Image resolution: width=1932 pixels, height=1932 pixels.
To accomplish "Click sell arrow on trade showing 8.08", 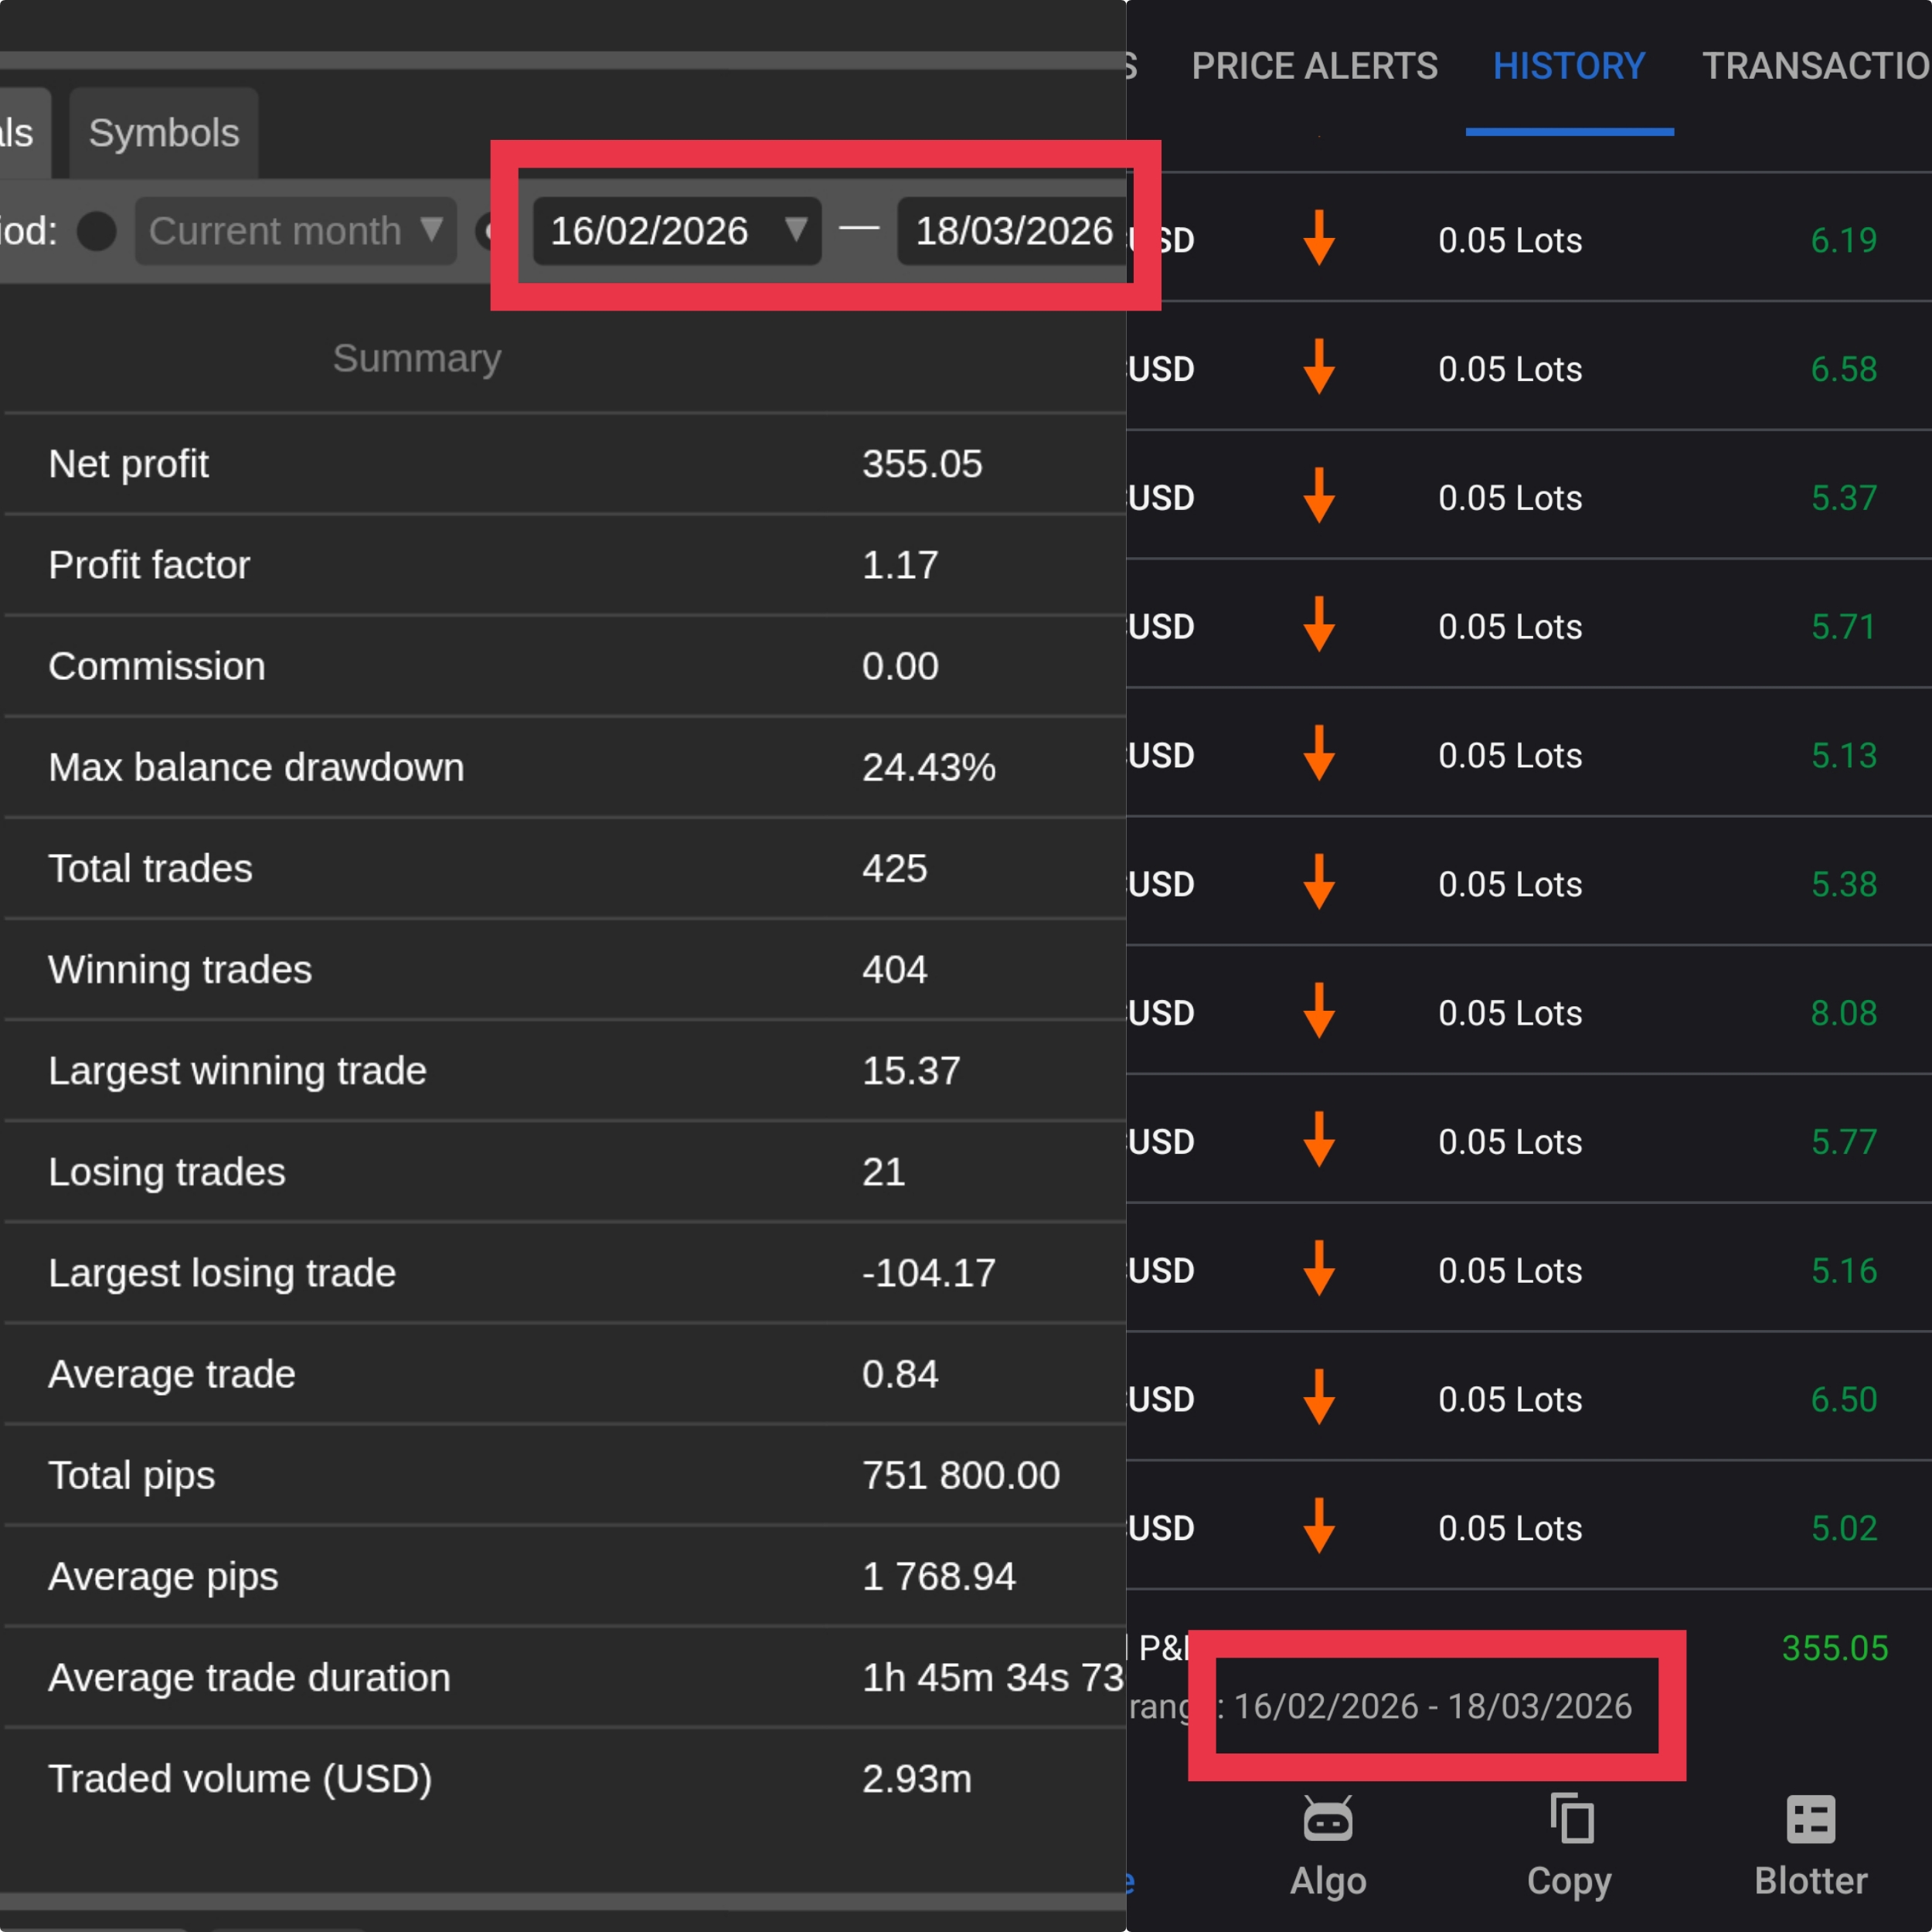I will pyautogui.click(x=1319, y=1012).
